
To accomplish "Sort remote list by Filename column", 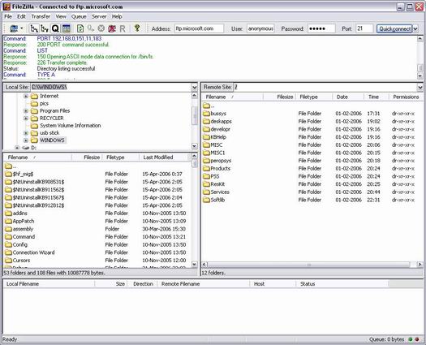I will coord(233,97).
